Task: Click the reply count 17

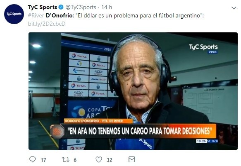Action: point(43,160)
